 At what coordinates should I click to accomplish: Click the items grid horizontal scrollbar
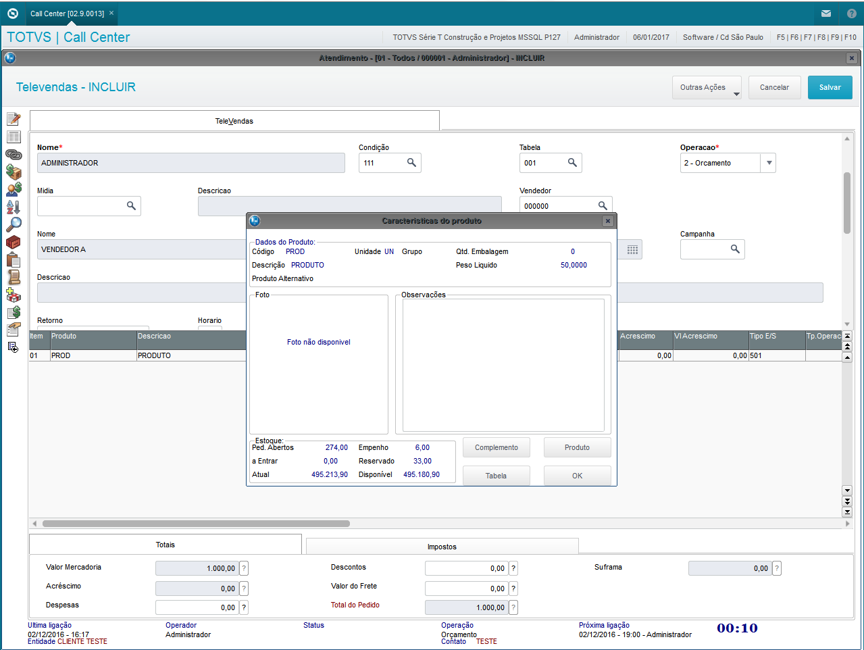(x=196, y=524)
